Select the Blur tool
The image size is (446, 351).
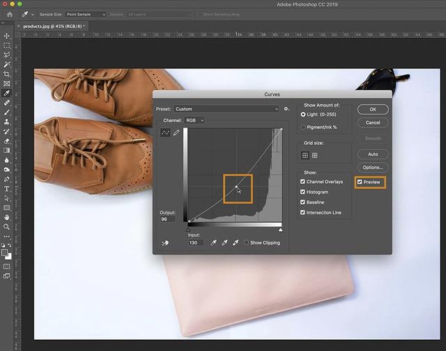(x=6, y=160)
